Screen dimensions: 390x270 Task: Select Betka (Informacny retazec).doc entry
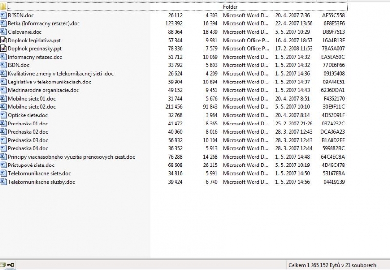[x=43, y=23]
